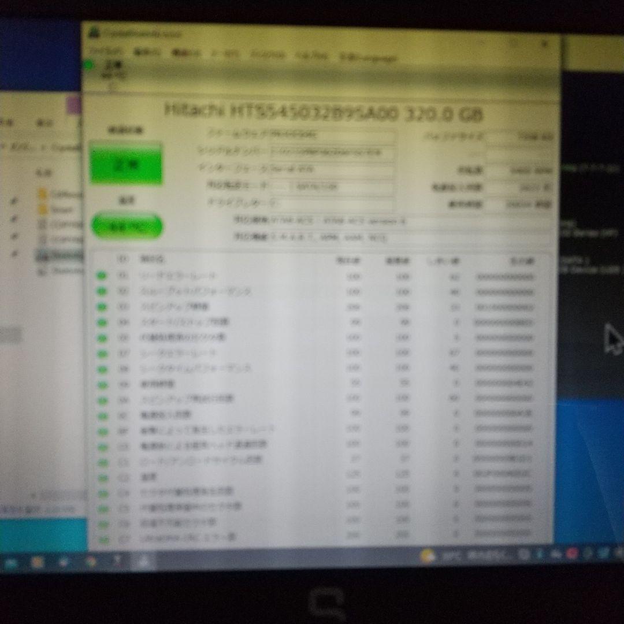Click the green status dot for attribute 01
Viewport: 624px width, 624px height.
click(102, 276)
